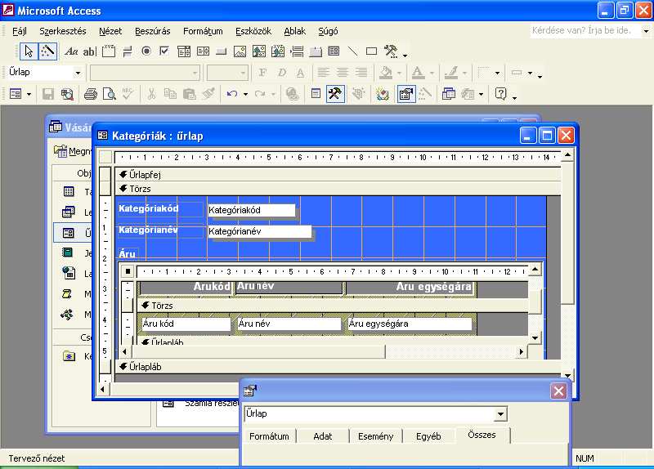This screenshot has width=654, height=469.
Task: Click the subform form selector square
Action: pyautogui.click(x=128, y=271)
